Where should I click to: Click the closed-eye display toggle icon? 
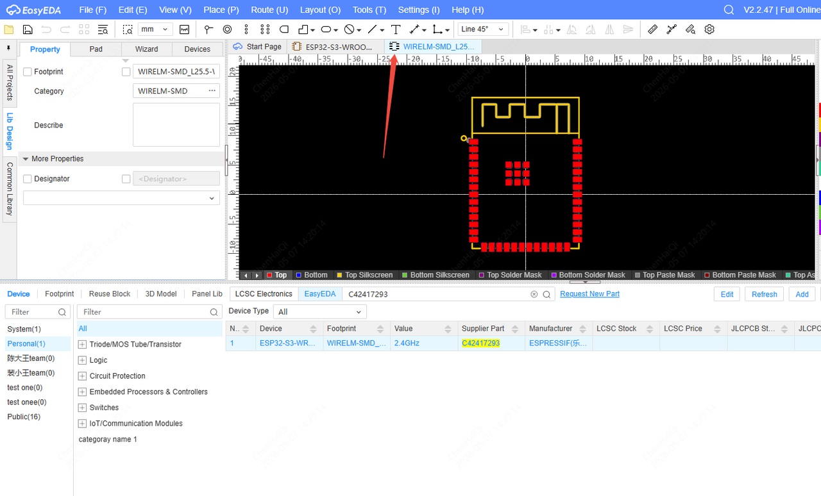point(185,29)
